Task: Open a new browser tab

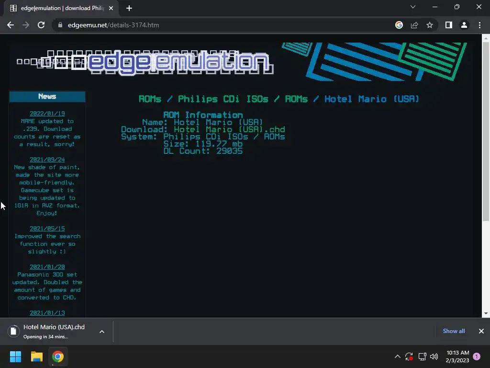Action: click(x=129, y=8)
